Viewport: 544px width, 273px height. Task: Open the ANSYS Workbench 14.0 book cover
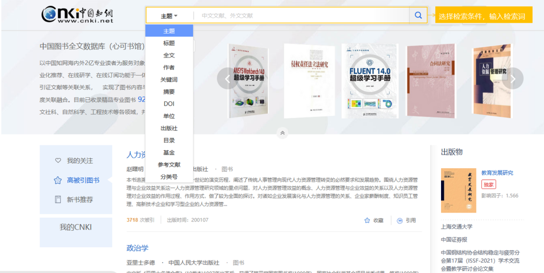(249, 80)
